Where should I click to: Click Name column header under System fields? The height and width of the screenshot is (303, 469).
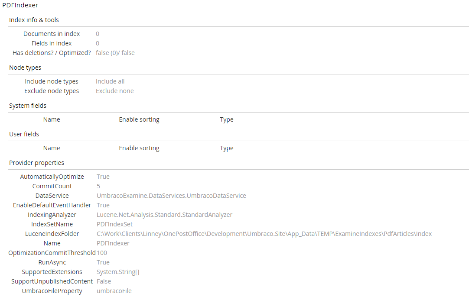coord(52,119)
